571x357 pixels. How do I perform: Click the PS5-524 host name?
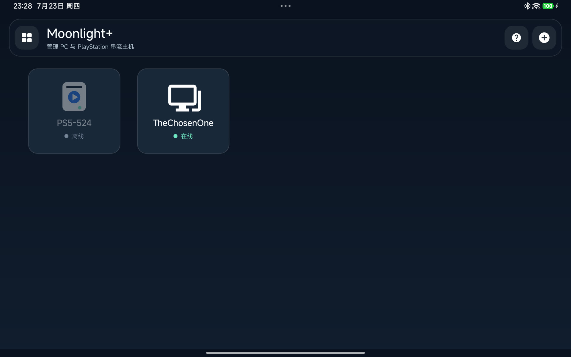pos(74,123)
